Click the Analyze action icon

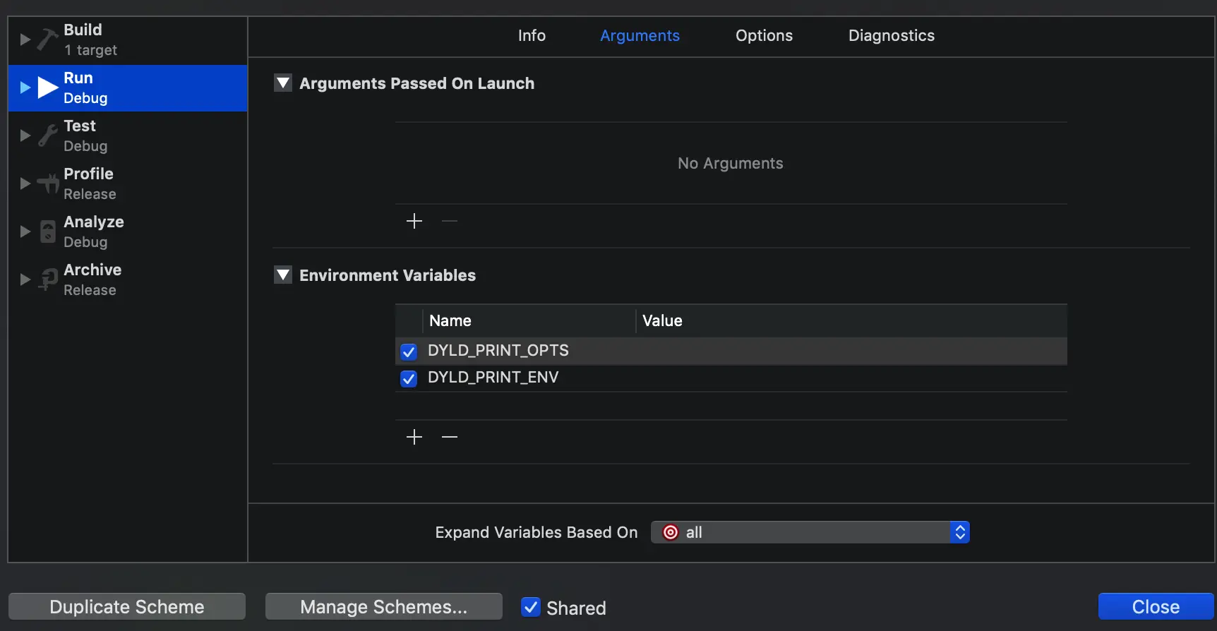coord(47,232)
